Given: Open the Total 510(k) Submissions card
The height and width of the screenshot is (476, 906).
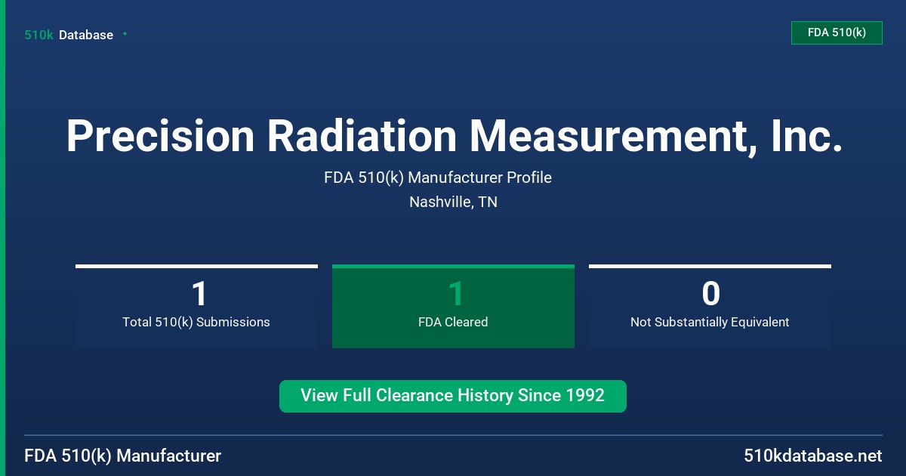Looking at the screenshot, I should pyautogui.click(x=196, y=306).
